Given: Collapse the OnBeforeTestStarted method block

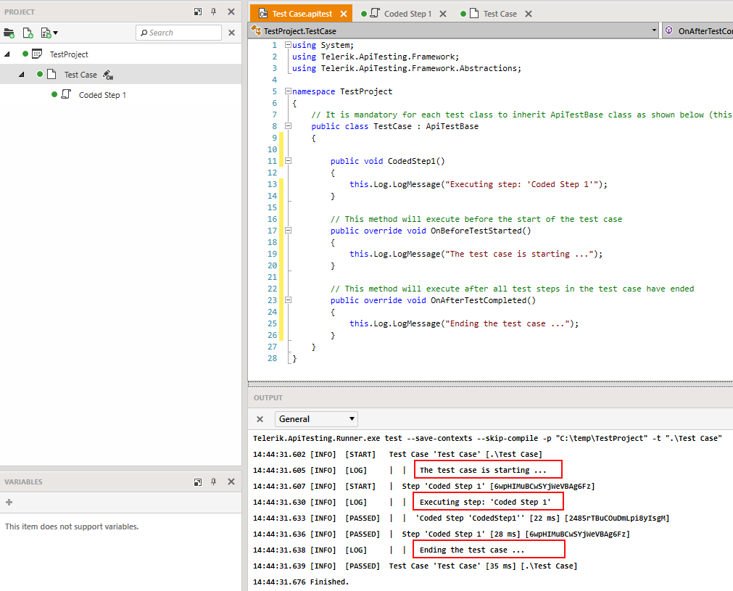Looking at the screenshot, I should tap(288, 231).
